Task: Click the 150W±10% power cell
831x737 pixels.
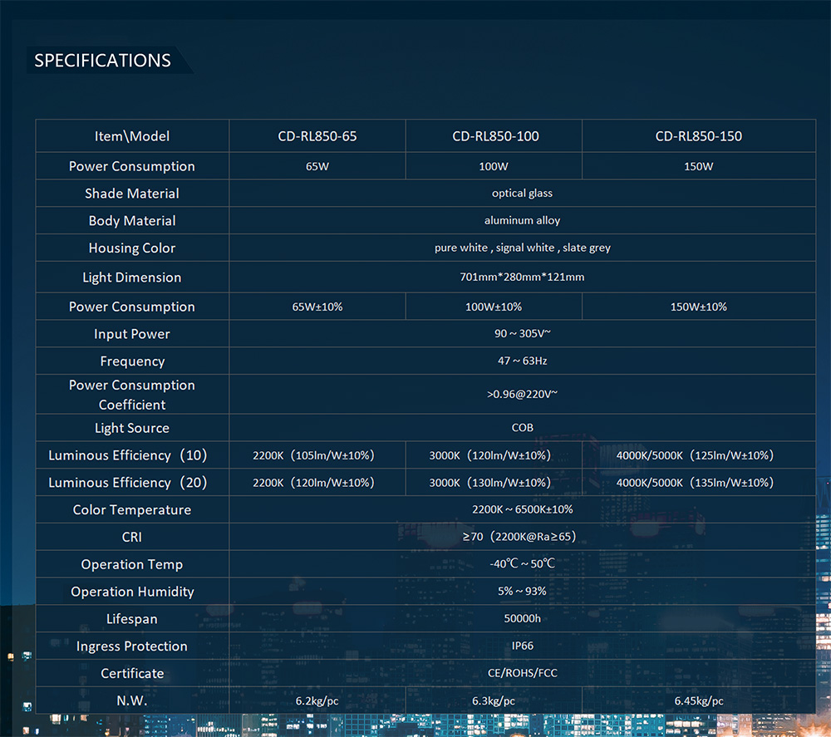Action: click(698, 307)
